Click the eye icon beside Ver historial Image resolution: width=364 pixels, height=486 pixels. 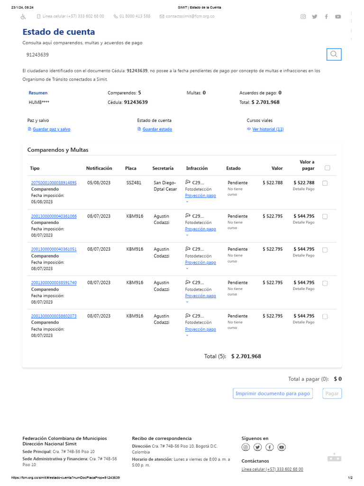coord(249,129)
